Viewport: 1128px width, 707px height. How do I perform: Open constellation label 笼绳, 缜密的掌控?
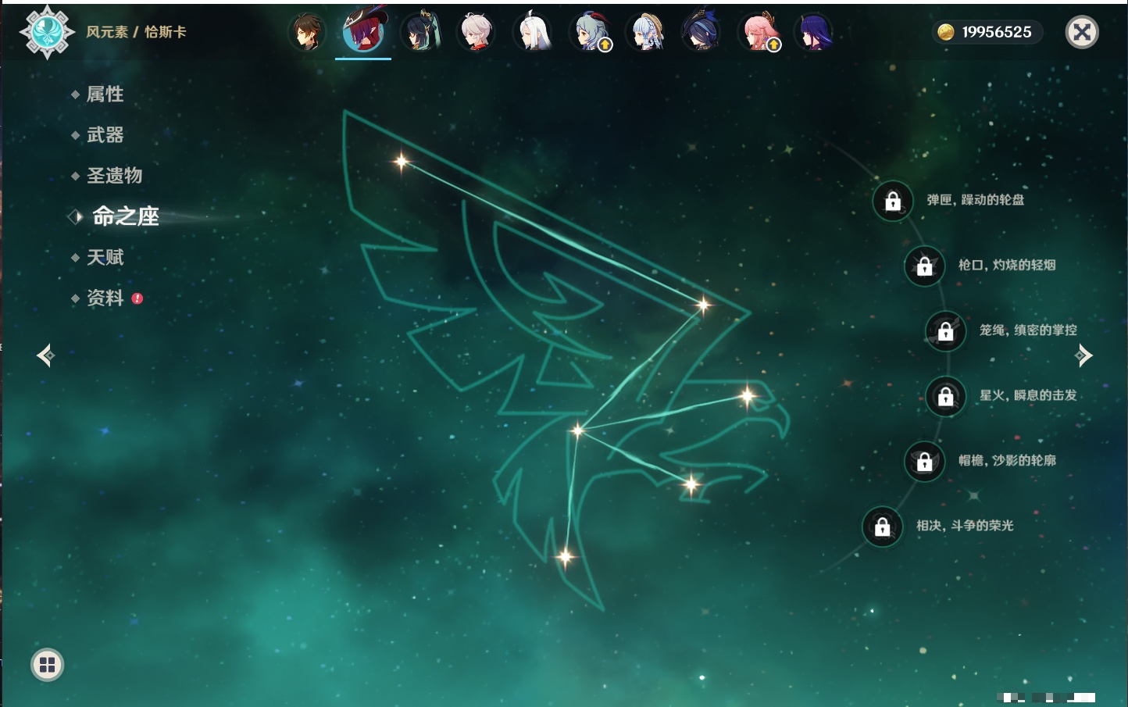[x=1028, y=330]
